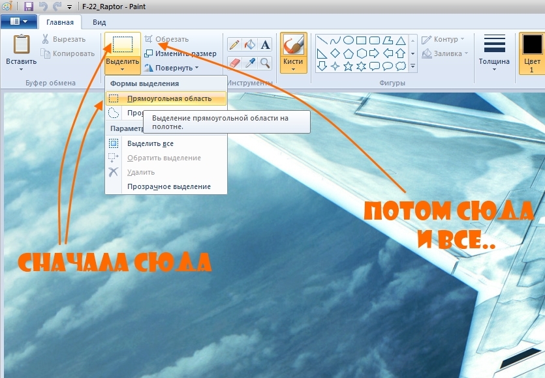
Task: Select Прямоугольная область menu item
Action: tap(166, 98)
